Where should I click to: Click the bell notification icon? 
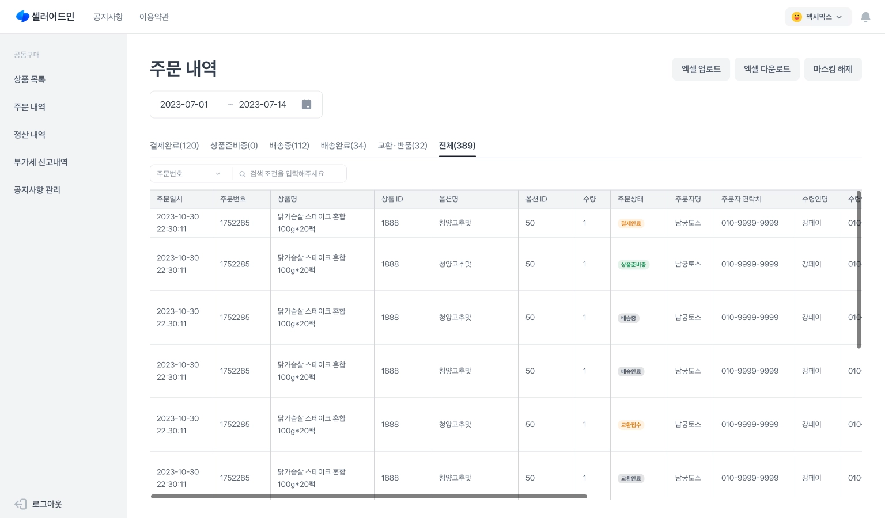pos(865,17)
